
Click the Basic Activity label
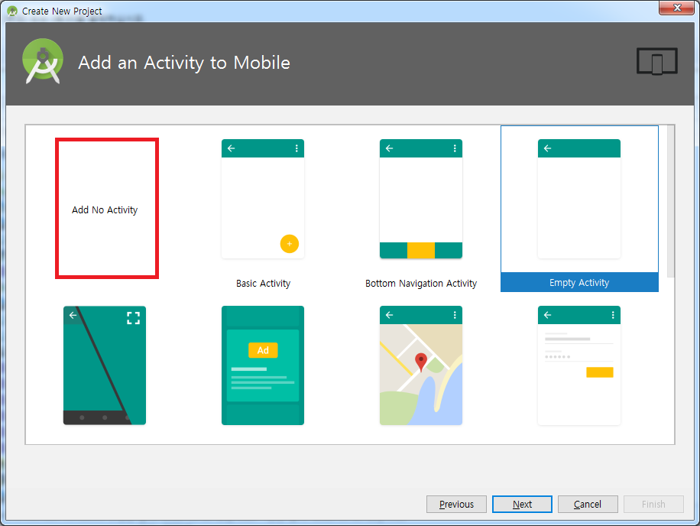pyautogui.click(x=263, y=284)
